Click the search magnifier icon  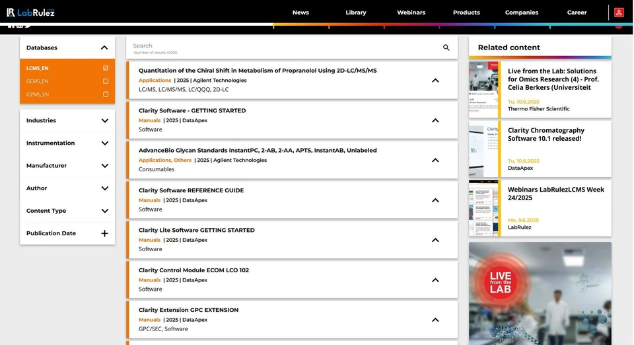[446, 48]
